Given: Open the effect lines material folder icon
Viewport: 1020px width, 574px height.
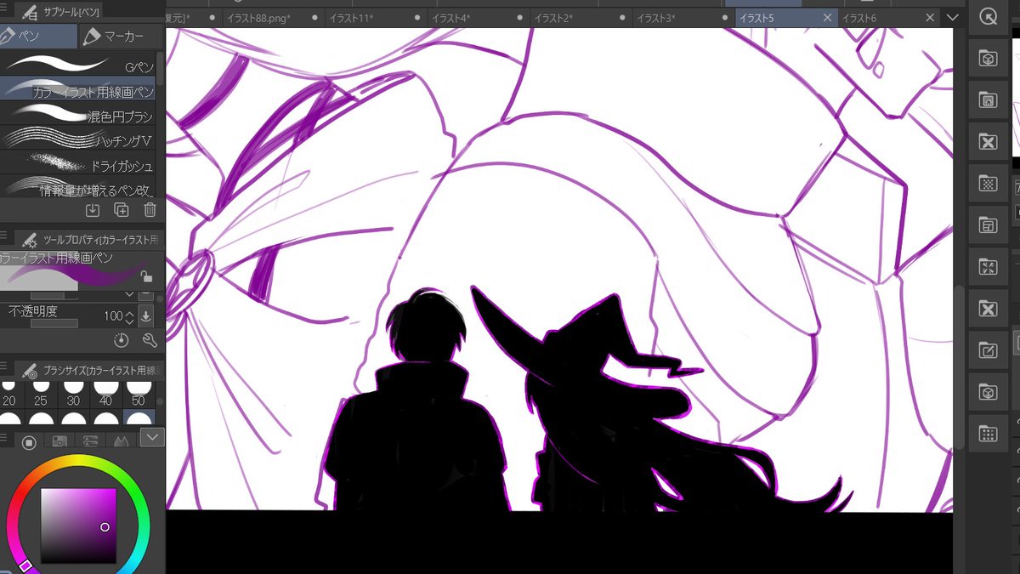Looking at the screenshot, I should [x=988, y=266].
